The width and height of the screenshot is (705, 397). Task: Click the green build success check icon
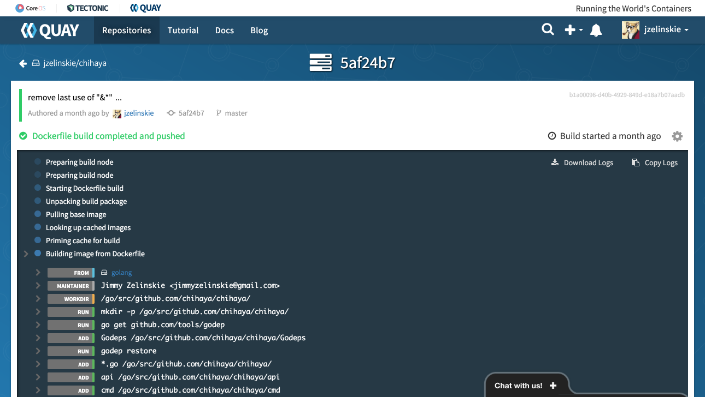point(23,136)
